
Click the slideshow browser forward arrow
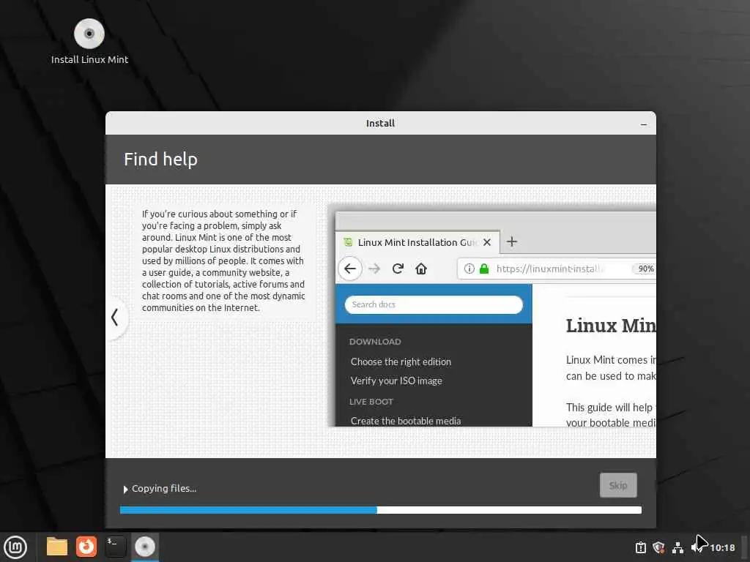click(x=374, y=269)
